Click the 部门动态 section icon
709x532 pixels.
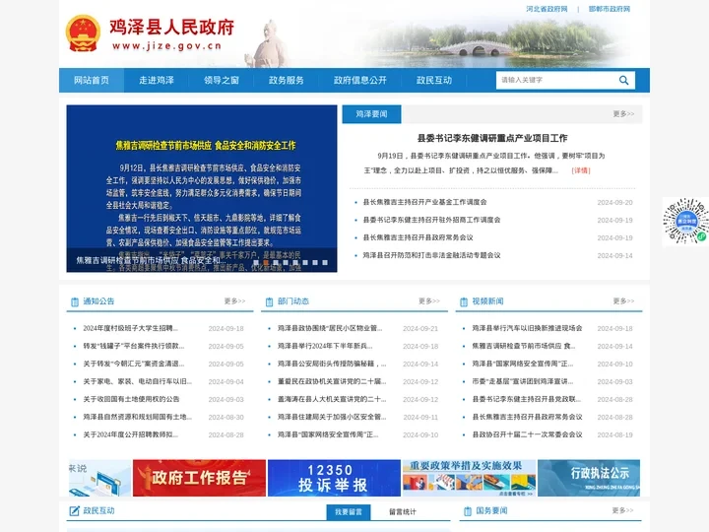[x=269, y=301]
